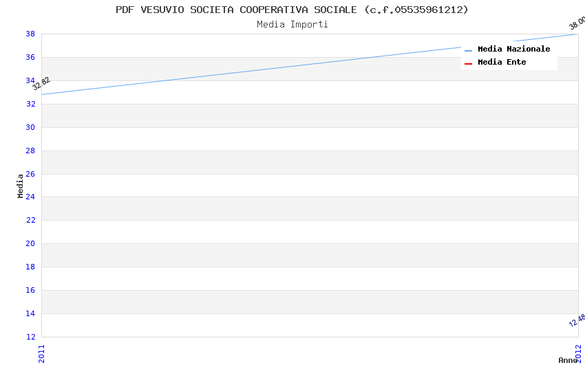
Task: Click the red Media Ente legend swatch
Action: pos(469,63)
